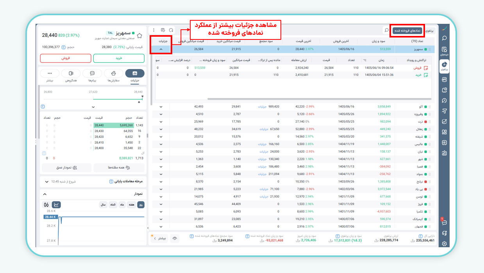
Task: Expand the مرحله معاملات پایانی section
Action: [47, 182]
